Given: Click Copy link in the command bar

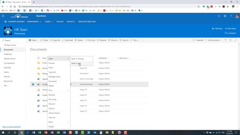Looking at the screenshot, I should [55, 40].
